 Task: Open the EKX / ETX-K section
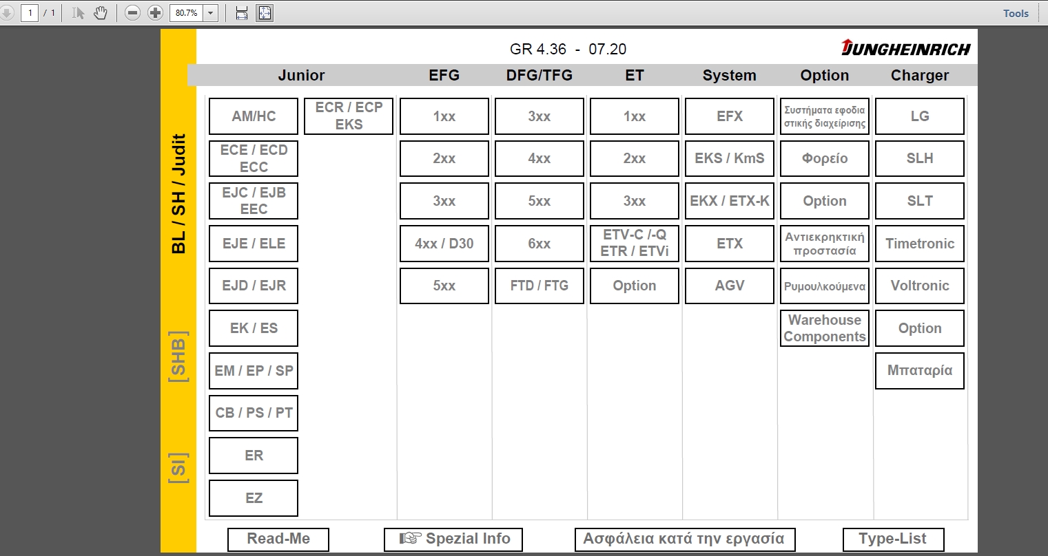tap(730, 201)
